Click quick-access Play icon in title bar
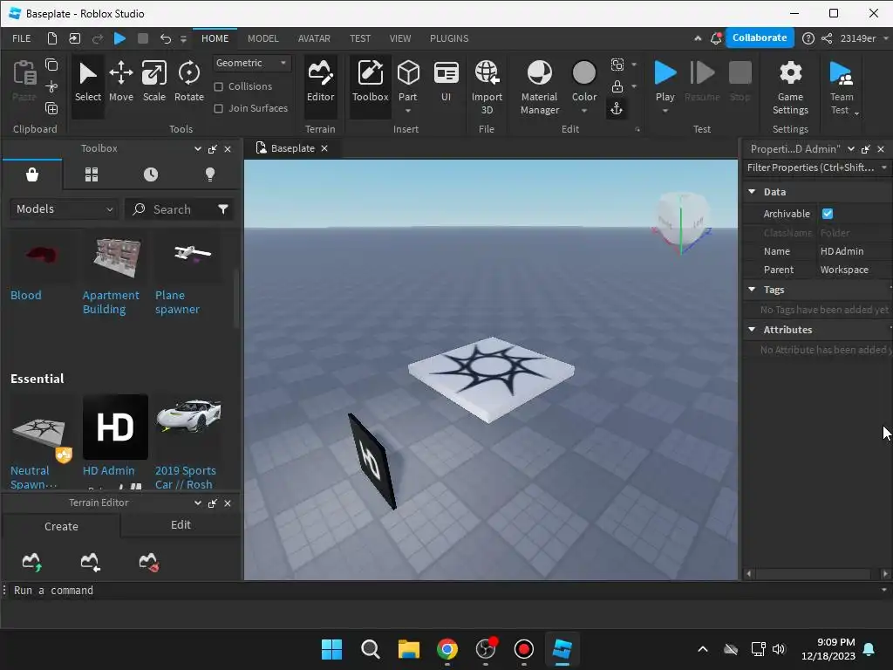893x670 pixels. click(119, 38)
